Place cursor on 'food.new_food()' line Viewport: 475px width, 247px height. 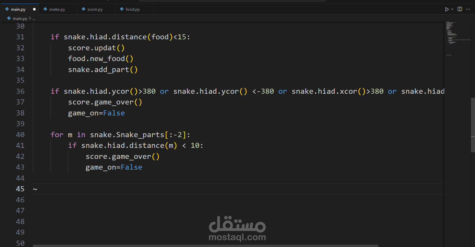(101, 59)
